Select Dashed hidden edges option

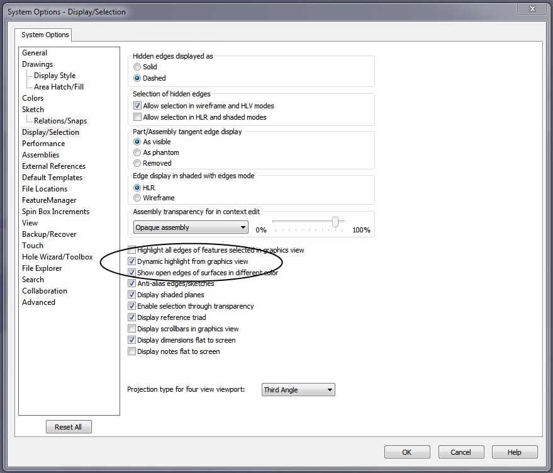[x=137, y=78]
